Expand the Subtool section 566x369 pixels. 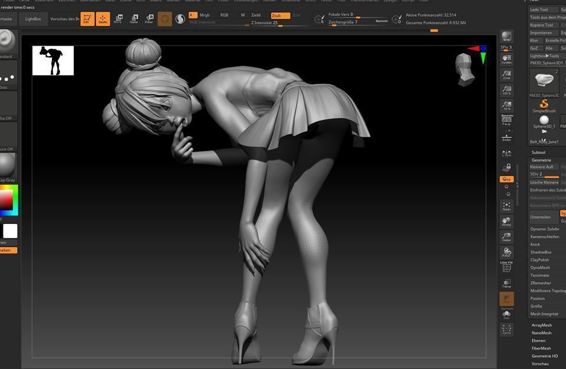coord(538,152)
